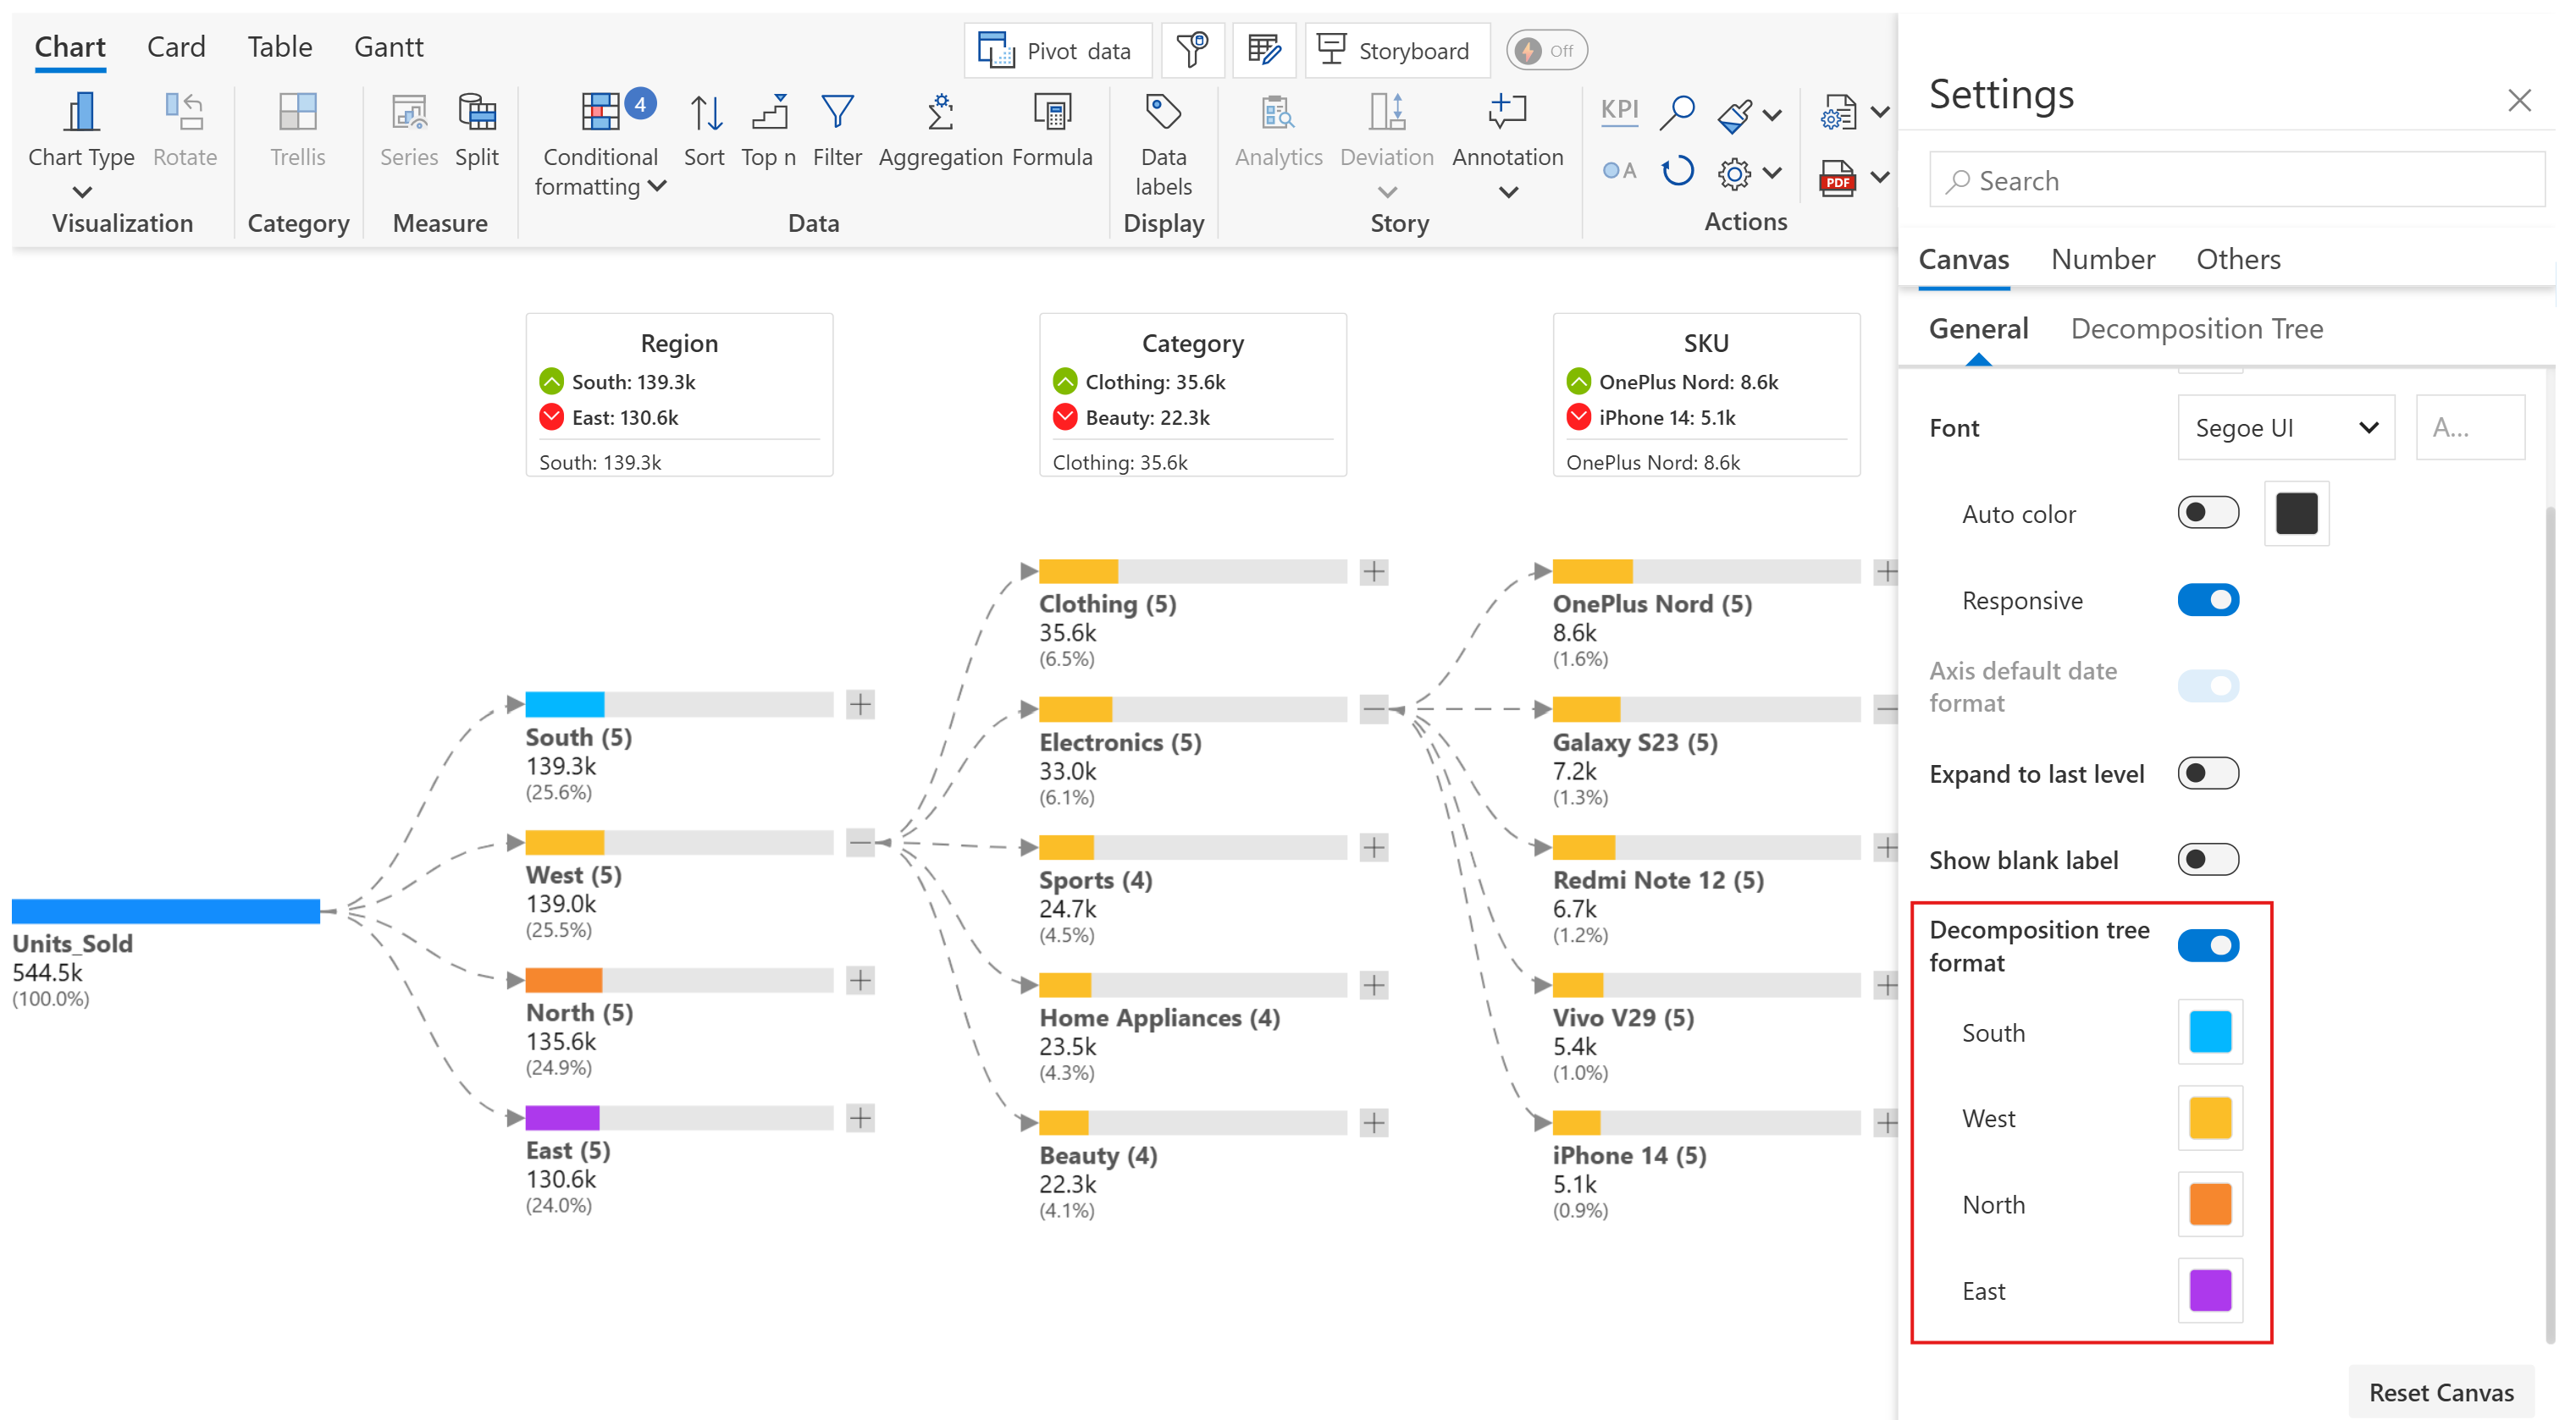Expand the South region node

[860, 705]
